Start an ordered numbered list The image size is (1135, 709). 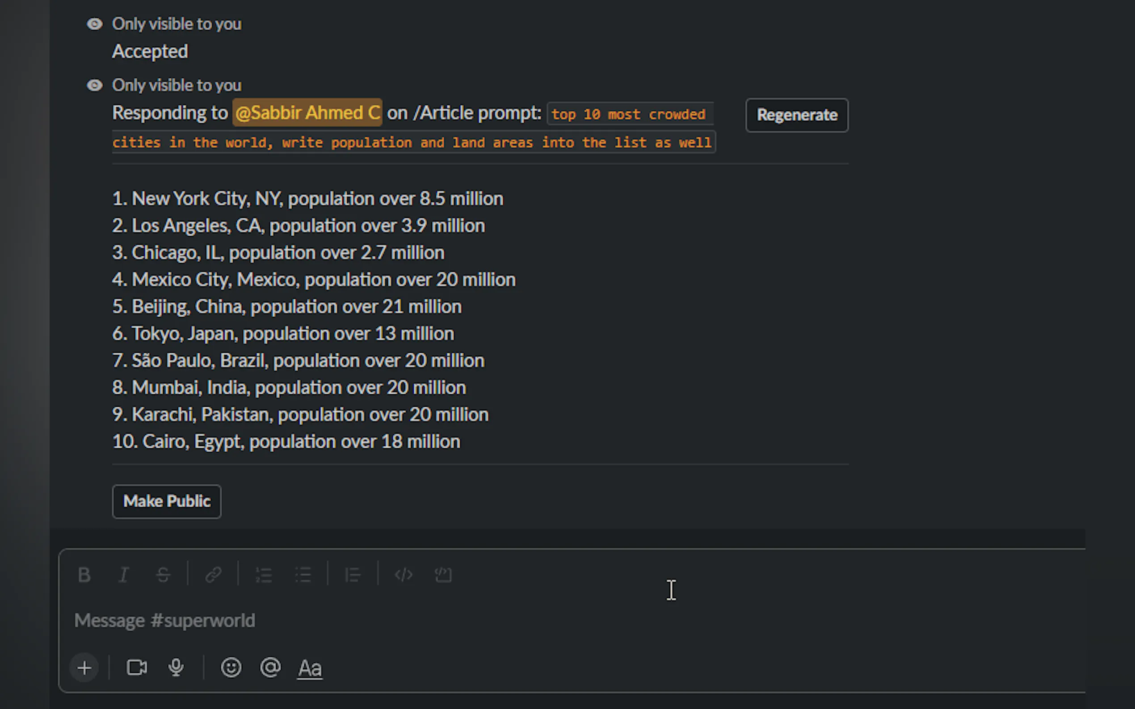264,575
